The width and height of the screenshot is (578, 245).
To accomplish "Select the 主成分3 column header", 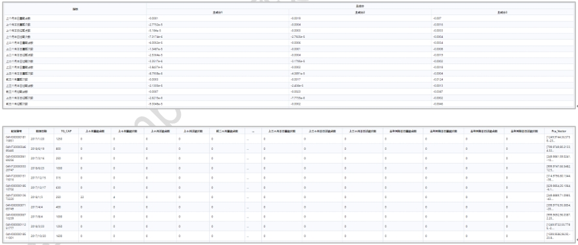I will pos(502,12).
